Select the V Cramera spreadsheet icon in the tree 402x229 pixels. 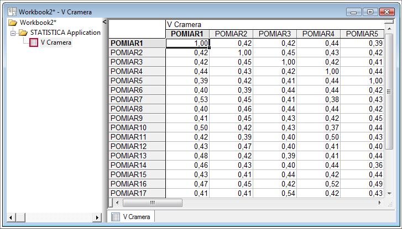(34, 42)
